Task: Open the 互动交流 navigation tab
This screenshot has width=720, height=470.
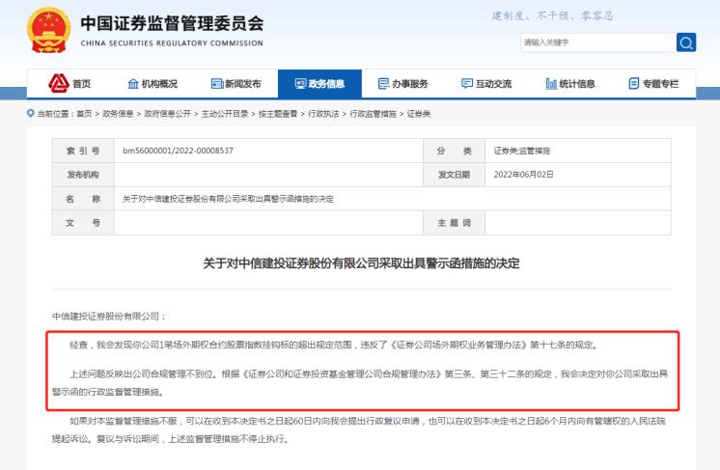Action: tap(486, 84)
